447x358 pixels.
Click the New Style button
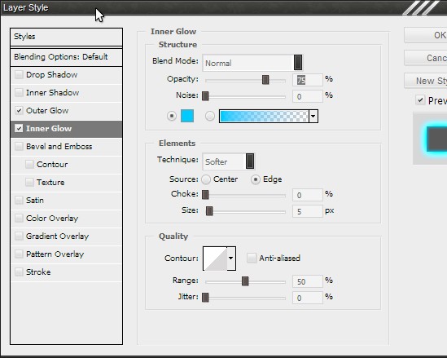[426, 81]
